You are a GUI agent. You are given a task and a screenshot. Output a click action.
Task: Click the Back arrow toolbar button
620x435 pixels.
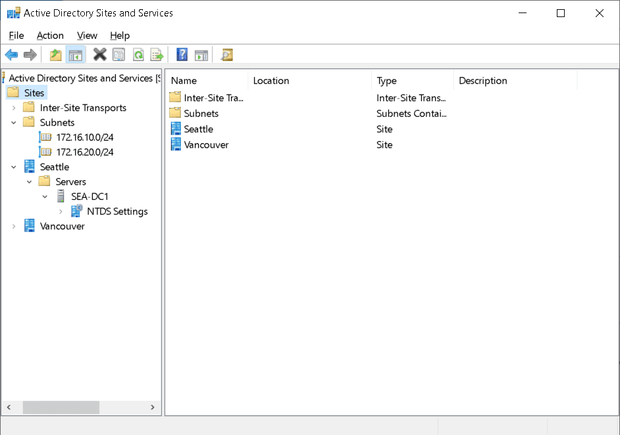coord(11,55)
